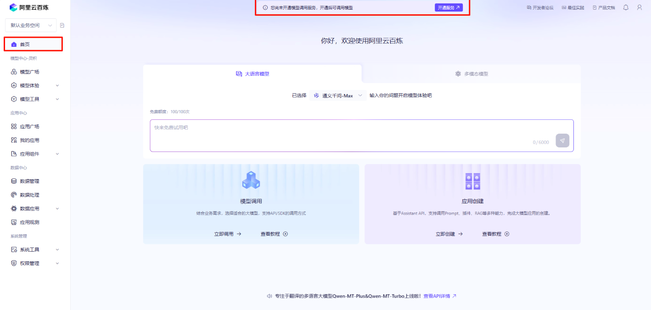Click the document icon beside workspace selector

[x=62, y=25]
